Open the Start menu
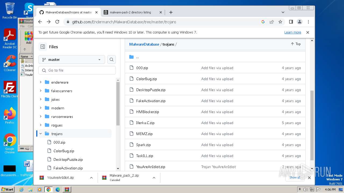The image size is (344, 193). 7,190
